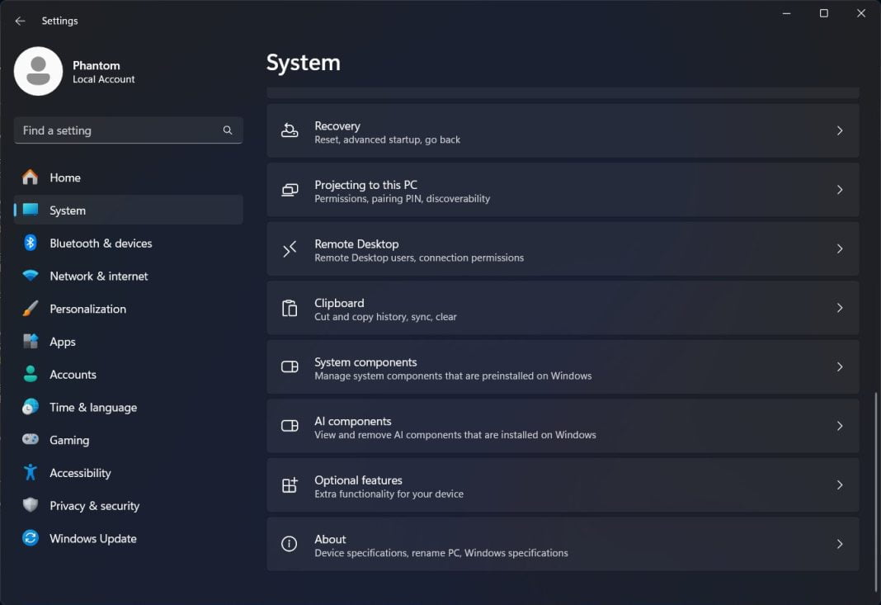Open Optional features settings
This screenshot has height=605, width=881.
[x=563, y=484]
